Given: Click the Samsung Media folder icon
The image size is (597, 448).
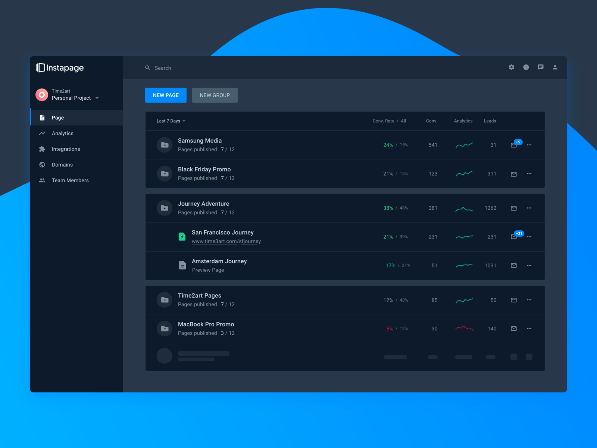Looking at the screenshot, I should tap(165, 145).
